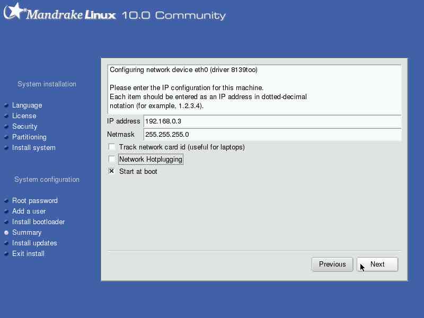Select the Partitioning step in sidebar

pyautogui.click(x=29, y=137)
